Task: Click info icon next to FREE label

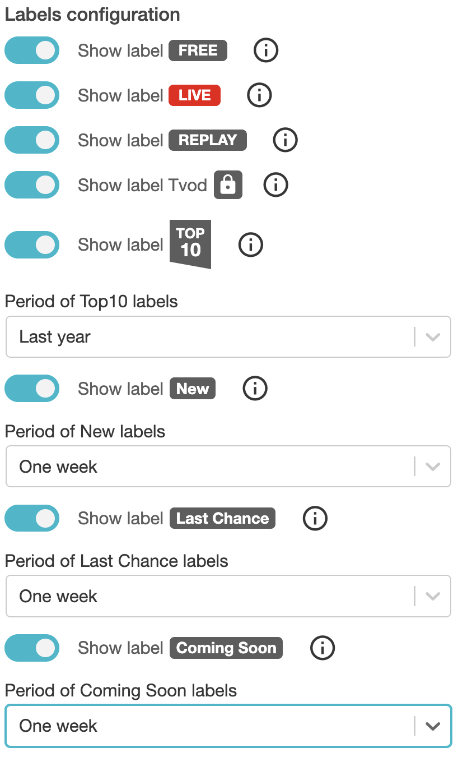Action: (x=266, y=50)
